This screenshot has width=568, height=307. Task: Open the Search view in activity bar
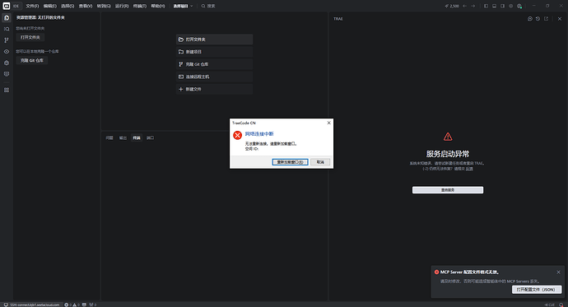[x=7, y=29]
